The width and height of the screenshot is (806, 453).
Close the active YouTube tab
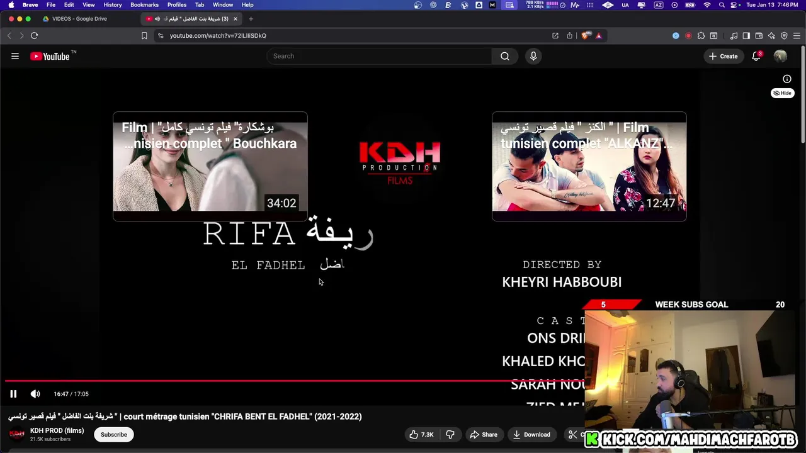236,19
